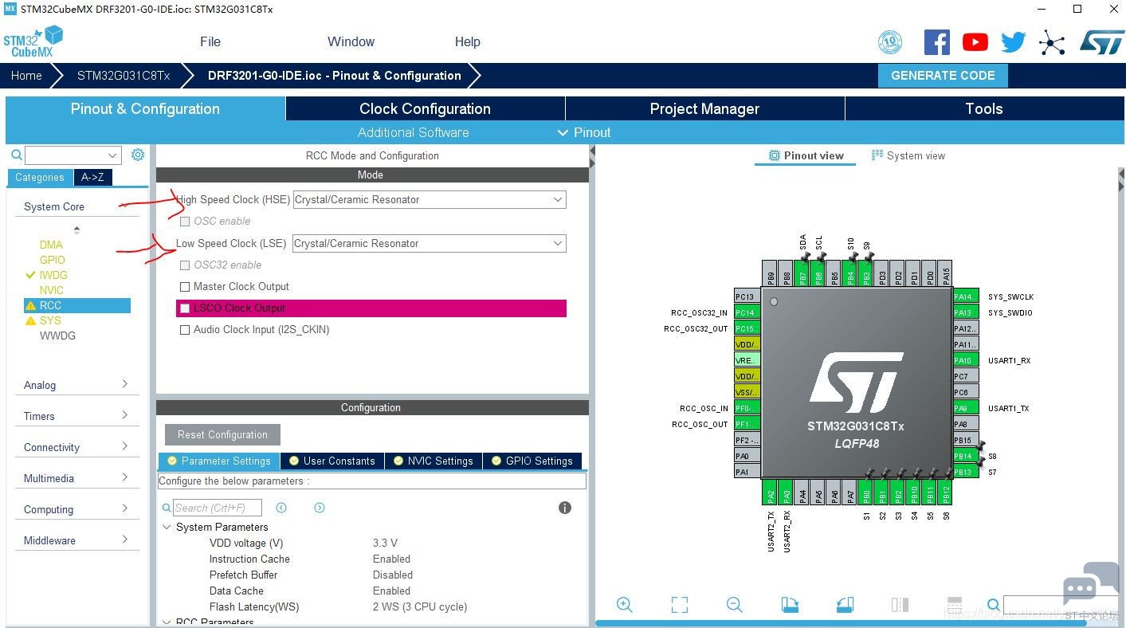
Task: Click the Reset Configuration button
Action: coord(222,434)
